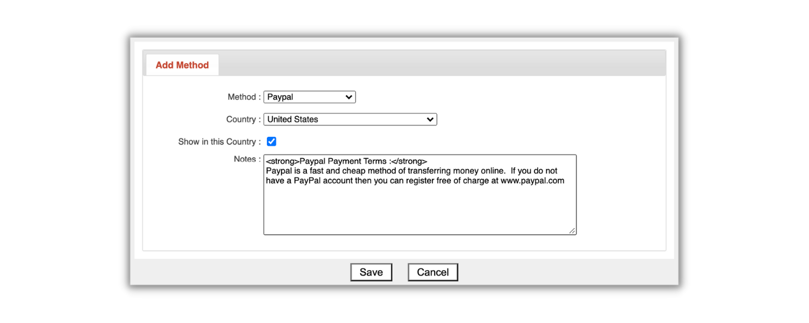Uncheck the Show in this Country checkbox
The height and width of the screenshot is (323, 809).
[272, 142]
